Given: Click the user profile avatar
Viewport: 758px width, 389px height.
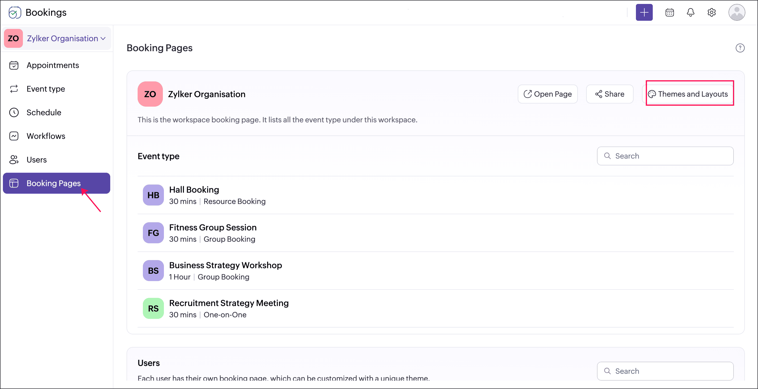Looking at the screenshot, I should tap(736, 12).
